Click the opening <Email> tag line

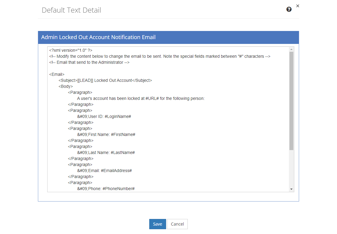(57, 74)
